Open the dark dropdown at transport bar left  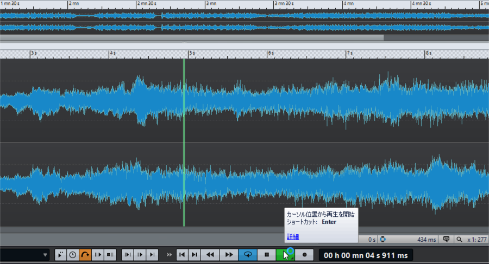tap(25, 255)
